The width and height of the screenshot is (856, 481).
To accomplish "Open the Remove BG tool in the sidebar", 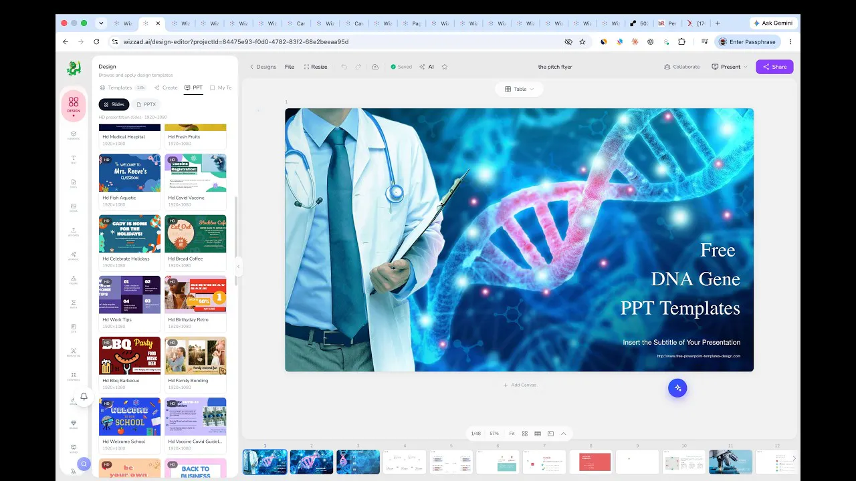I will pyautogui.click(x=74, y=352).
